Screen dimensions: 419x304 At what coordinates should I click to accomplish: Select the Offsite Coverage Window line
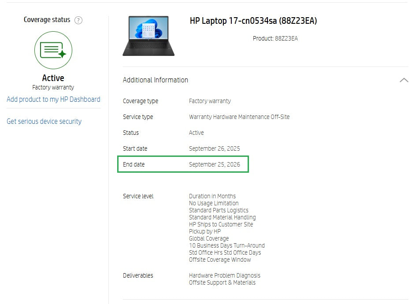(x=220, y=260)
